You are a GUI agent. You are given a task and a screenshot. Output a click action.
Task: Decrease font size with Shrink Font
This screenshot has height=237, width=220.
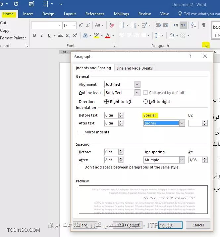88,25
